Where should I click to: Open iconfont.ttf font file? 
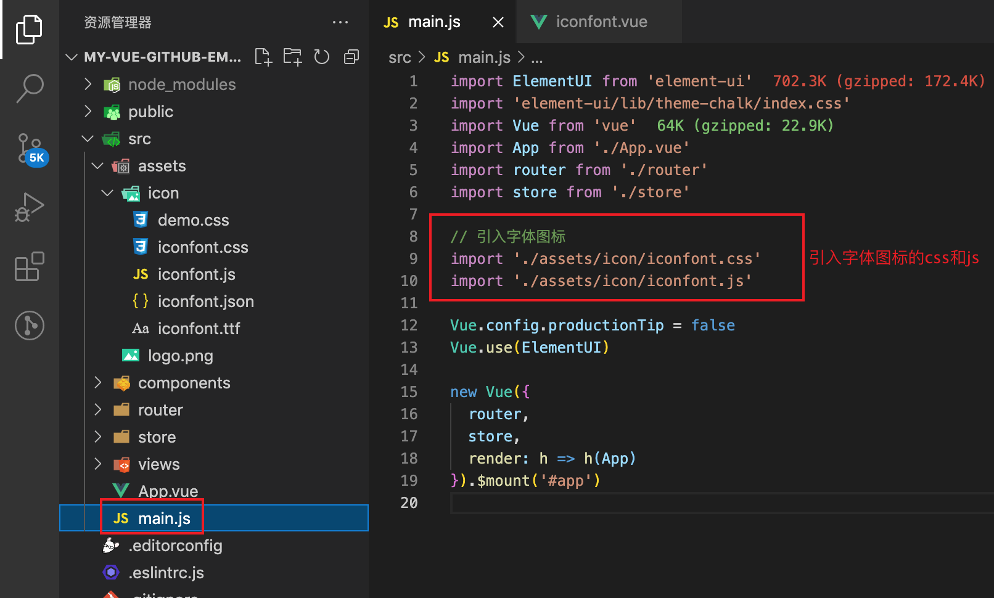(x=199, y=329)
